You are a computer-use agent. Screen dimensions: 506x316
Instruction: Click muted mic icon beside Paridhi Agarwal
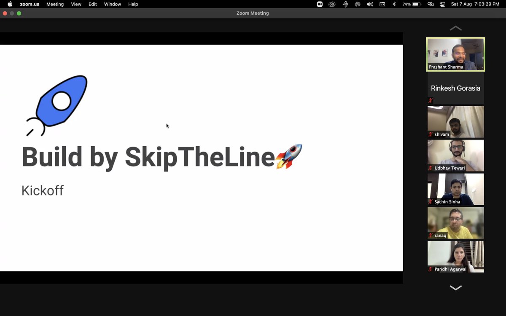coord(431,269)
